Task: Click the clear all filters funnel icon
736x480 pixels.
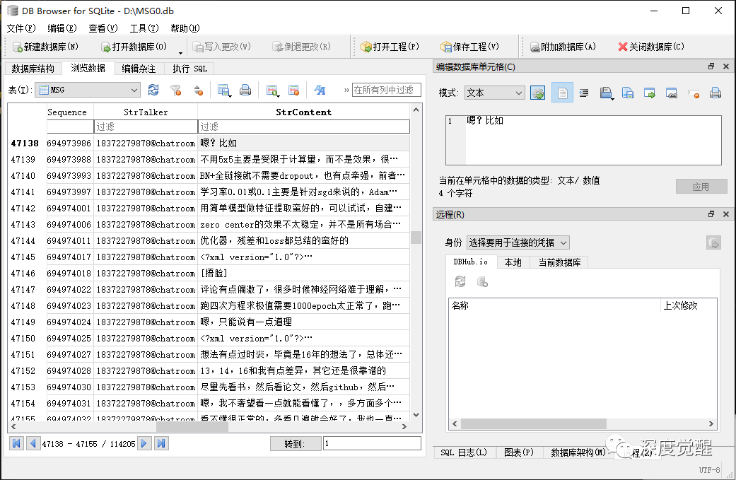Action: click(x=176, y=90)
